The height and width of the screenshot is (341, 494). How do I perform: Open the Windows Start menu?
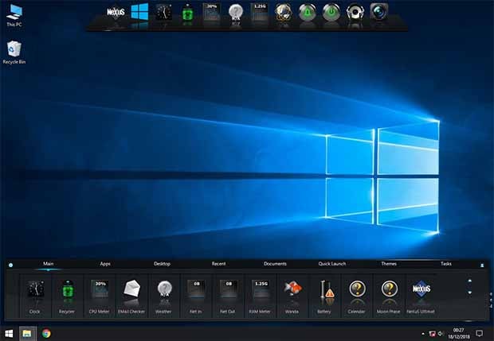(x=9, y=334)
